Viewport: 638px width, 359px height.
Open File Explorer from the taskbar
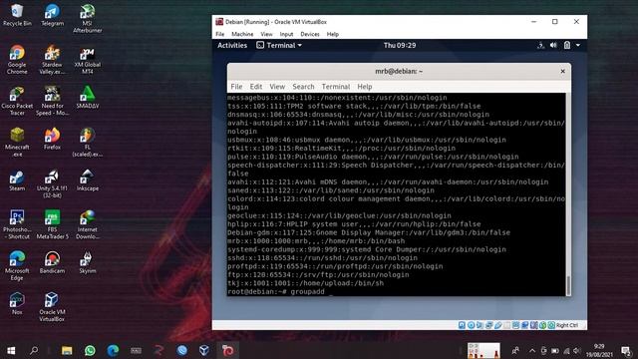tap(67, 350)
